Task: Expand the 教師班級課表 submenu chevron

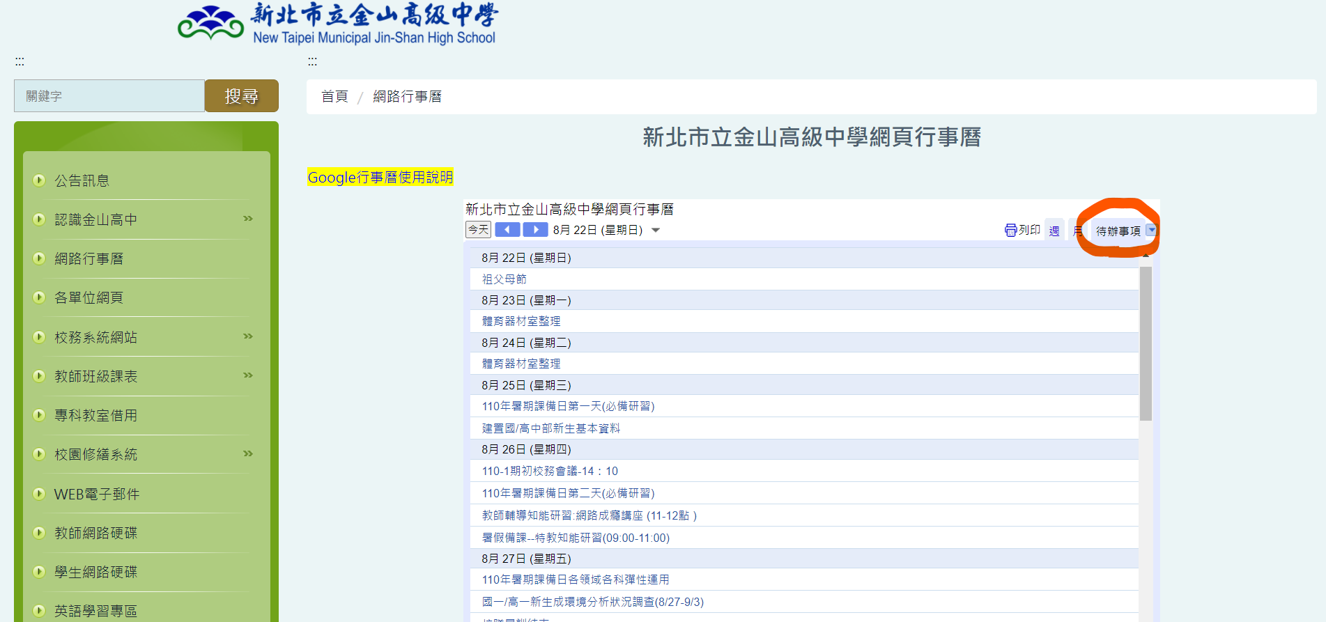Action: point(247,375)
